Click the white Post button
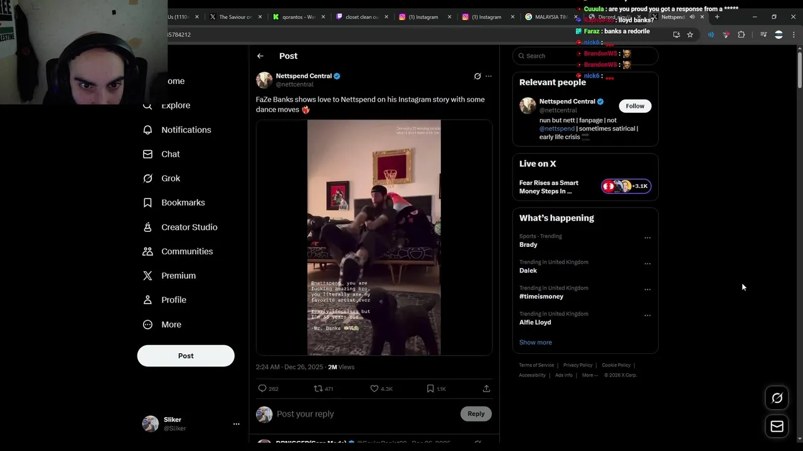803x451 pixels. [186, 356]
